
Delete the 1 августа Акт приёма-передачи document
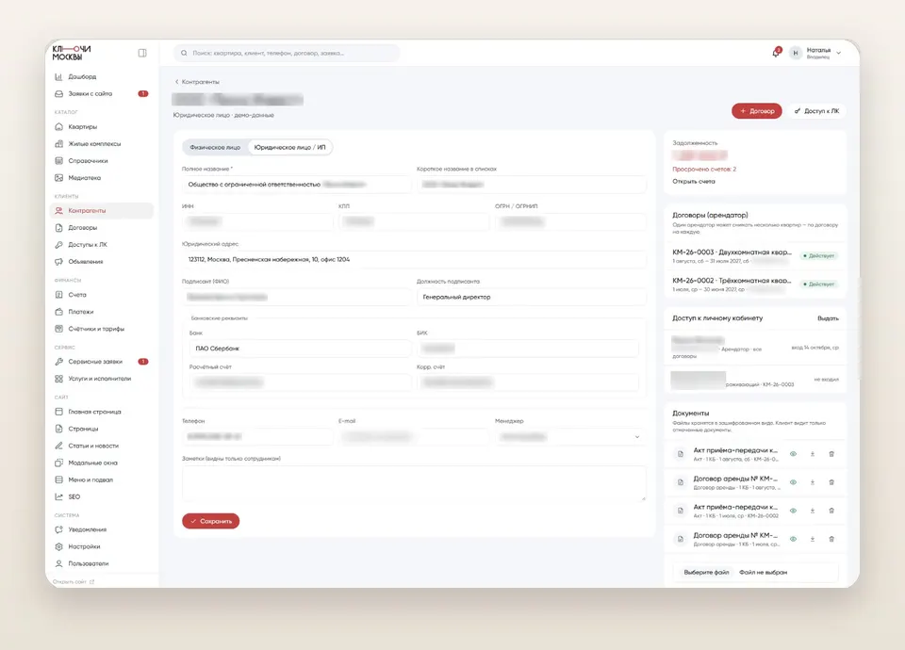[x=831, y=454]
